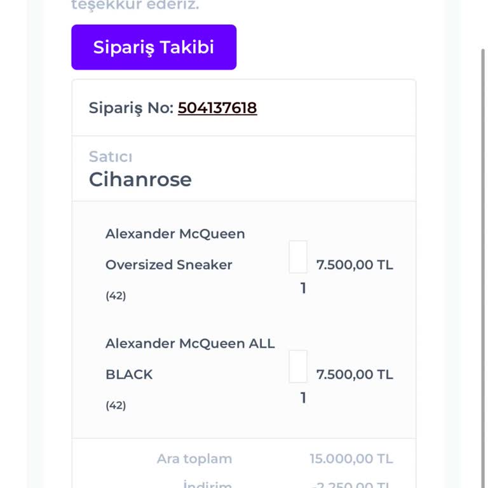This screenshot has height=488, width=488.
Task: Click the vertical scrollbar on the right
Action: (484, 254)
